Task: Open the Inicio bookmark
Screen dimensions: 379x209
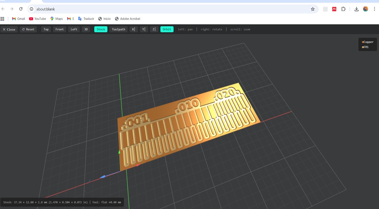Action: point(104,19)
